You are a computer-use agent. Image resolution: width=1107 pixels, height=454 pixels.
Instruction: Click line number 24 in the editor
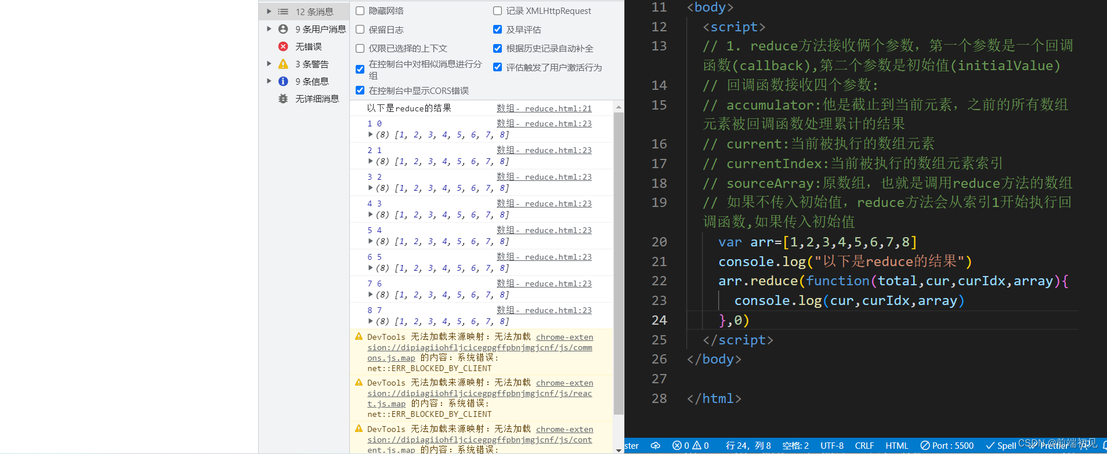coord(659,320)
